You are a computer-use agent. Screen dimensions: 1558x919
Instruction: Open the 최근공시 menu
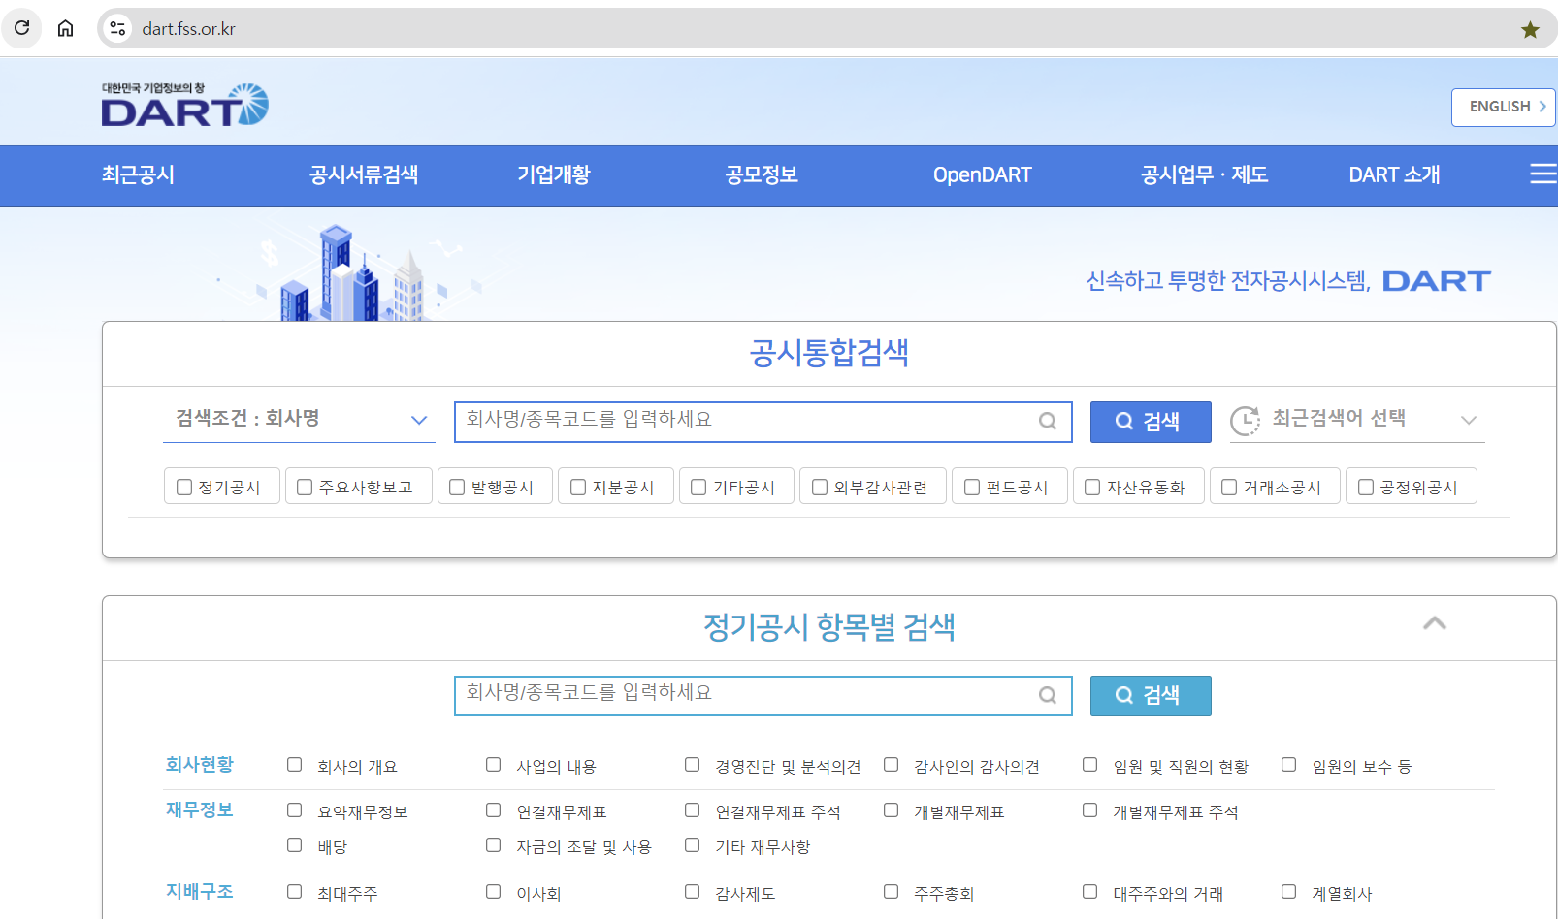138,175
